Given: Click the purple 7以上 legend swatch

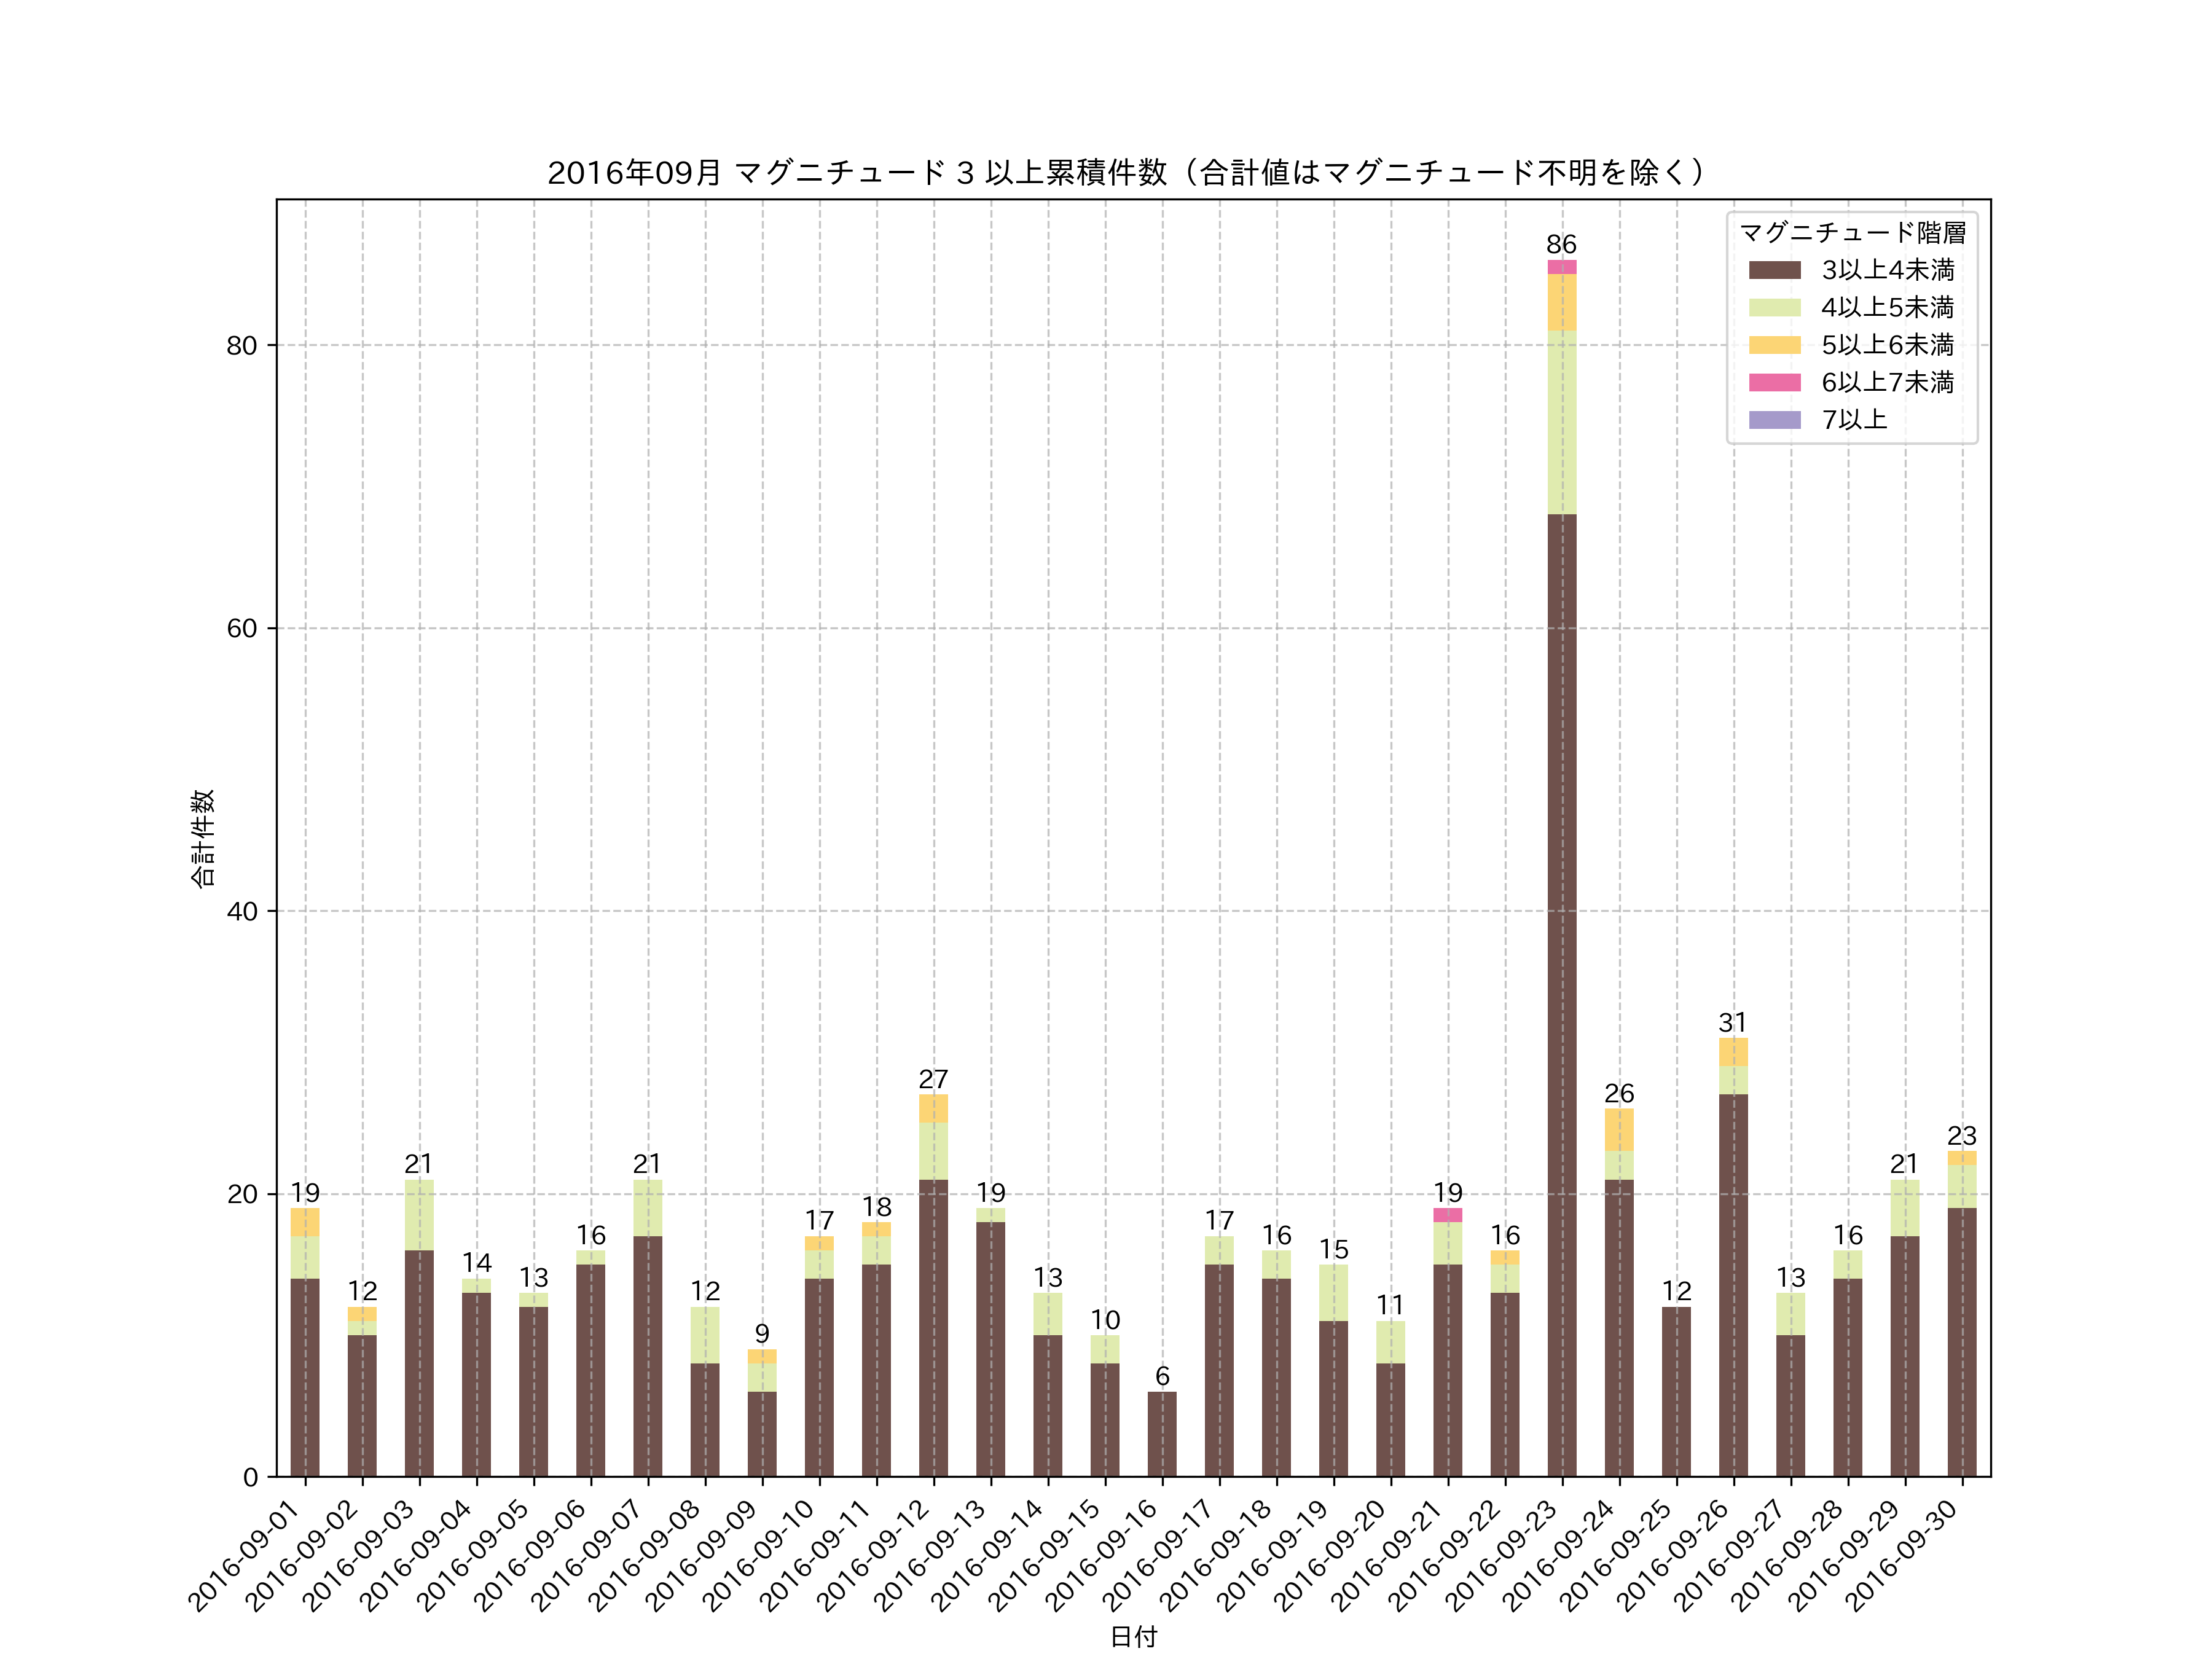Looking at the screenshot, I should (1774, 420).
